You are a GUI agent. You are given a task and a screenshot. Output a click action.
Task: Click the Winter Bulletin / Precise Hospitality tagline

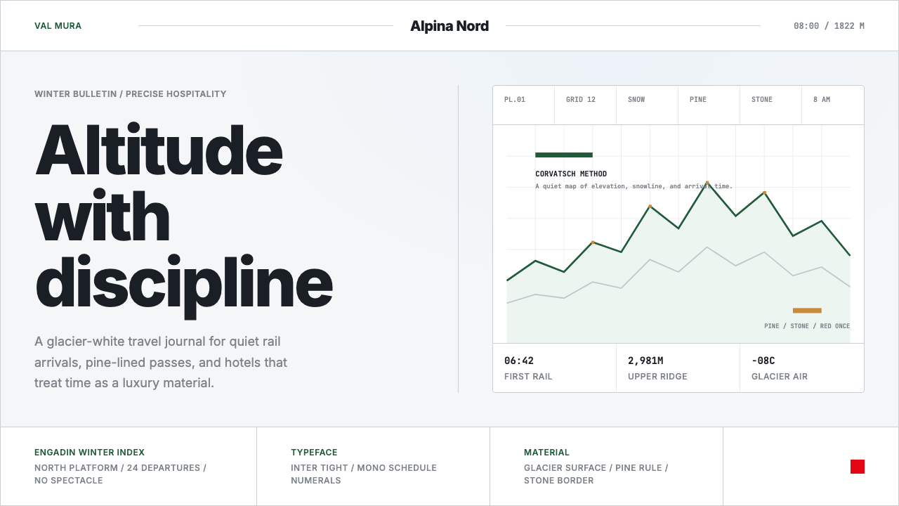click(131, 93)
